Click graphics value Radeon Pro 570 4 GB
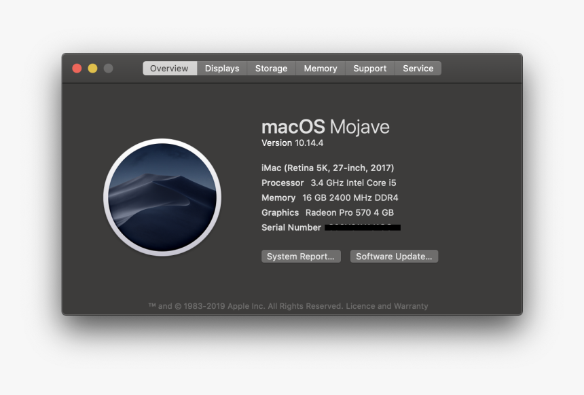This screenshot has width=584, height=395. point(350,212)
